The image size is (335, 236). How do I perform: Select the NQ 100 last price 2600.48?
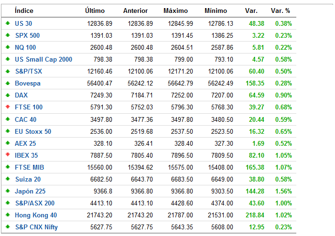(x=101, y=47)
